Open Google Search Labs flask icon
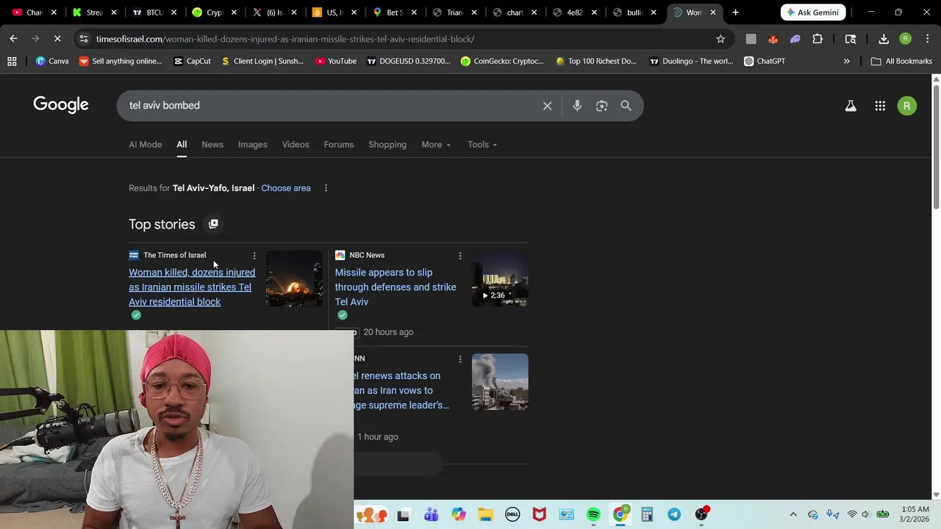The height and width of the screenshot is (529, 941). click(x=851, y=106)
